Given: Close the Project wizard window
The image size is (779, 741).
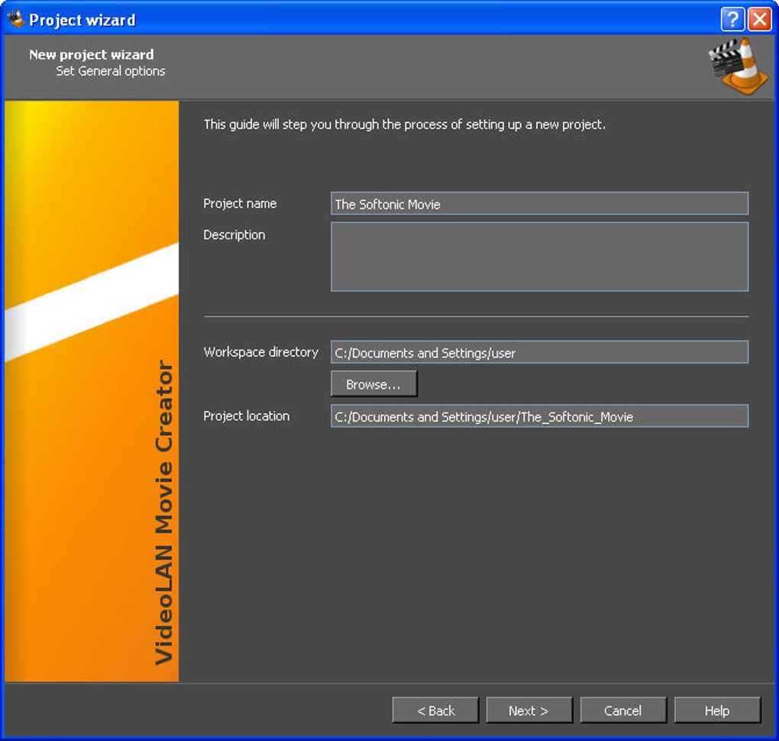Looking at the screenshot, I should point(760,19).
